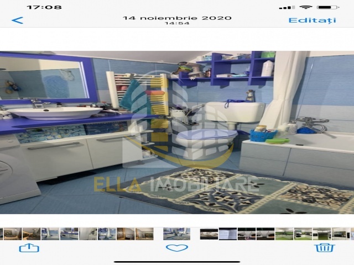Screen dimensions: 354x265
Task: Tap the Wi-Fi status icon
Action: tap(306, 7)
